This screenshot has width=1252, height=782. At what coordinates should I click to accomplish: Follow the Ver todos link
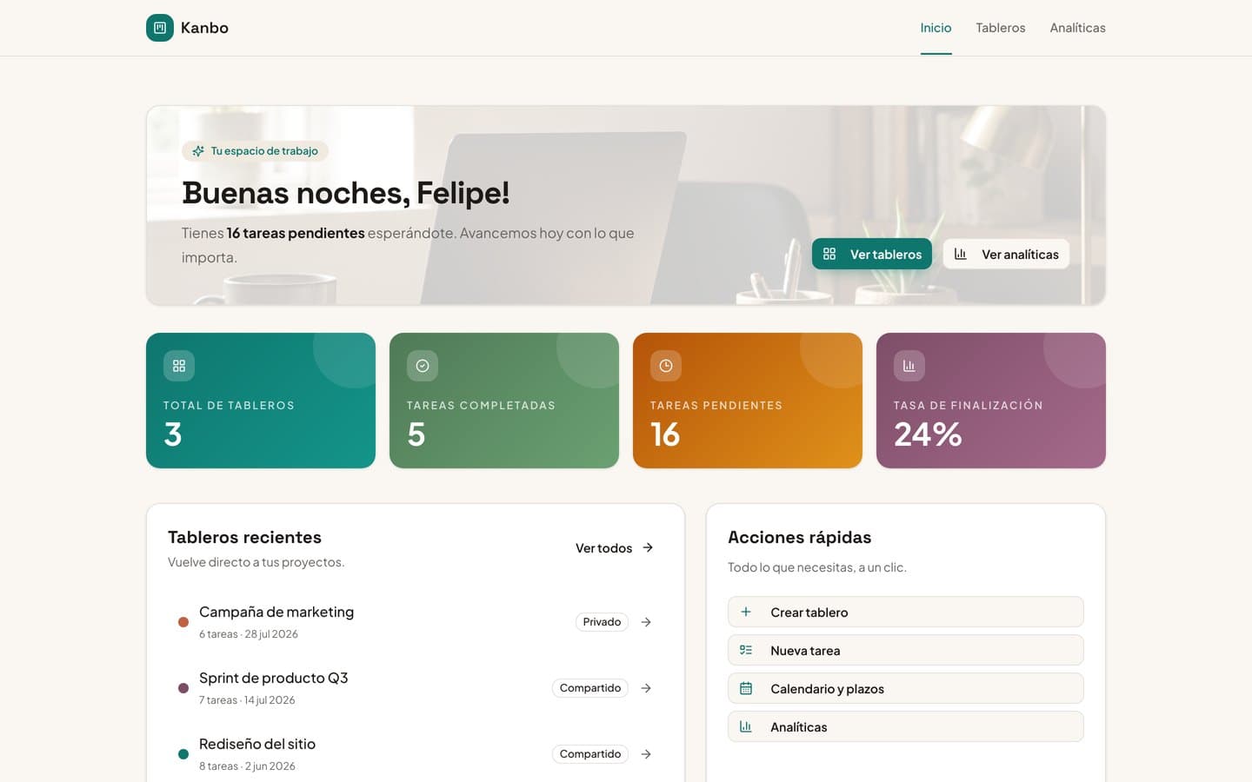(615, 547)
